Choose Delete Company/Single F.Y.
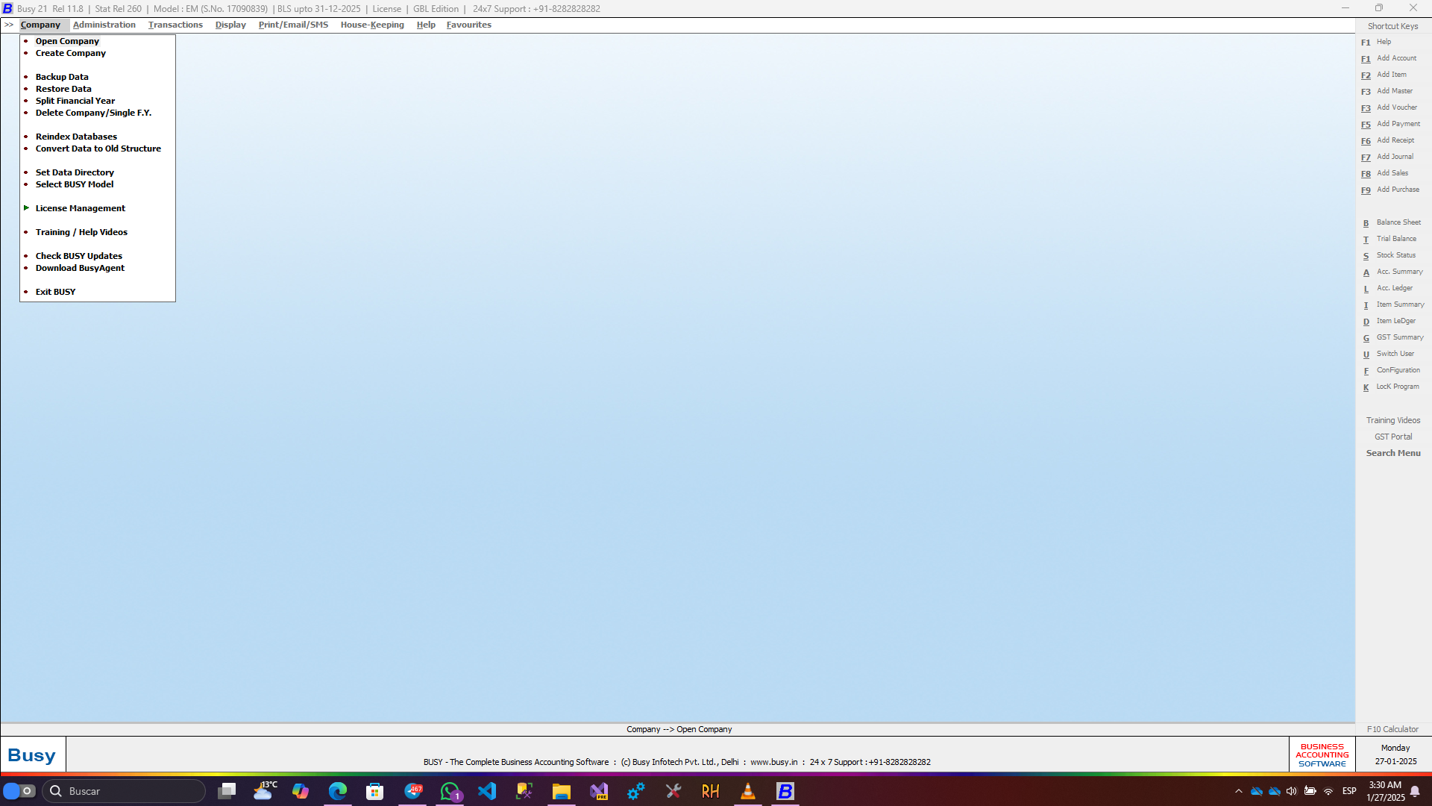The height and width of the screenshot is (806, 1432). pyautogui.click(x=93, y=113)
